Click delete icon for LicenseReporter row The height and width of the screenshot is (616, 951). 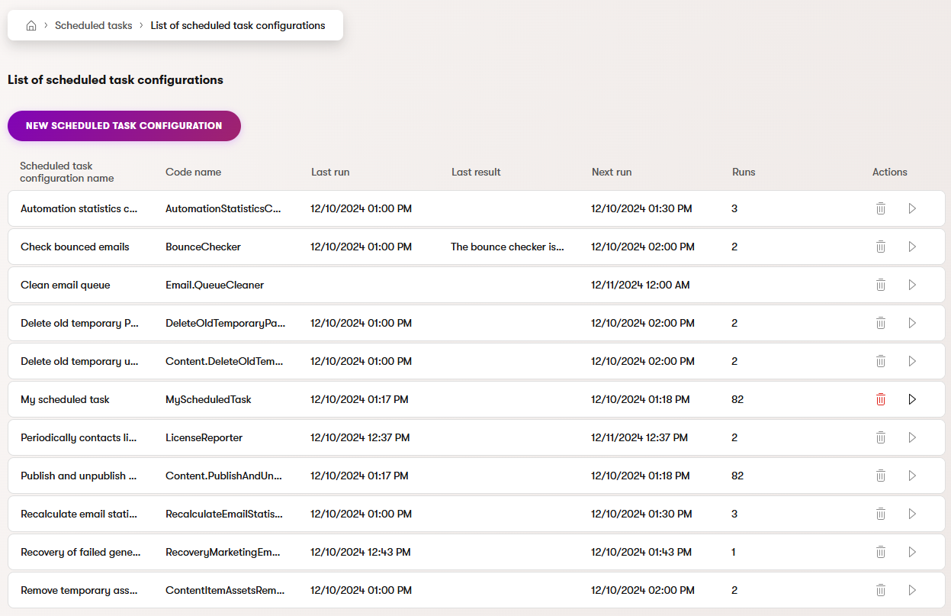[x=881, y=437]
